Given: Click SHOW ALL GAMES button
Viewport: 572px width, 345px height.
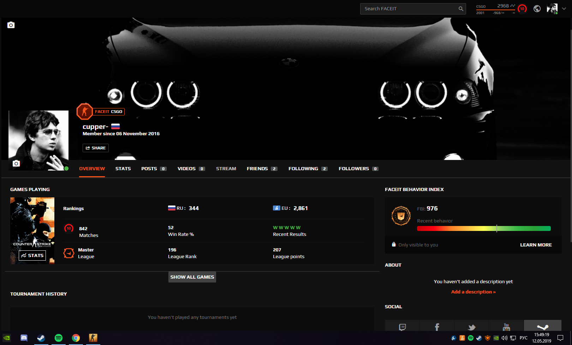Looking at the screenshot, I should click(192, 277).
